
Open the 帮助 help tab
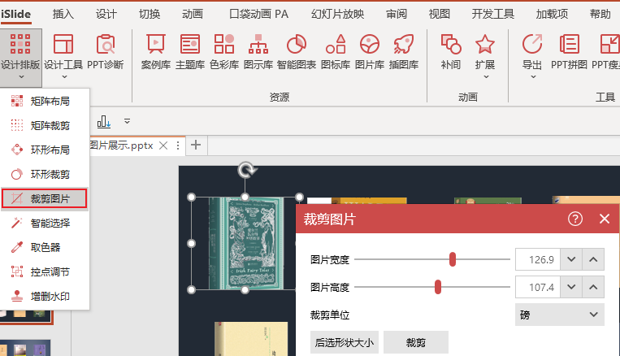600,15
